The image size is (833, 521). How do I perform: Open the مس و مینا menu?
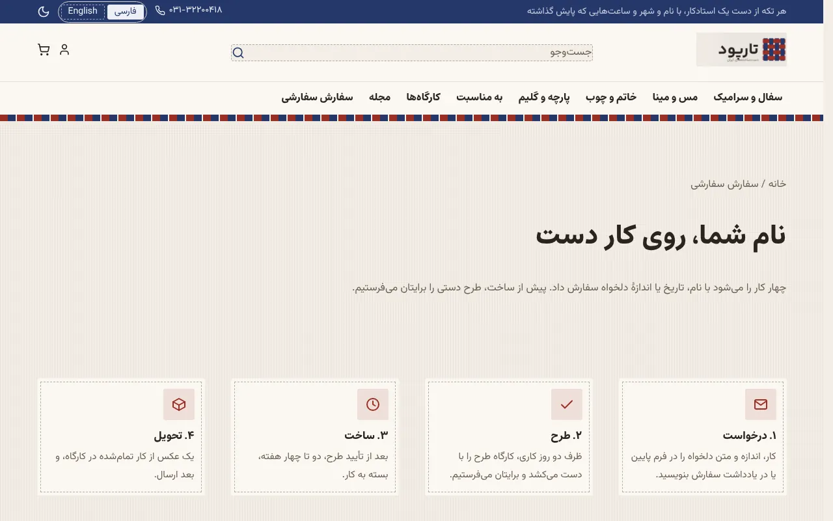click(x=676, y=97)
